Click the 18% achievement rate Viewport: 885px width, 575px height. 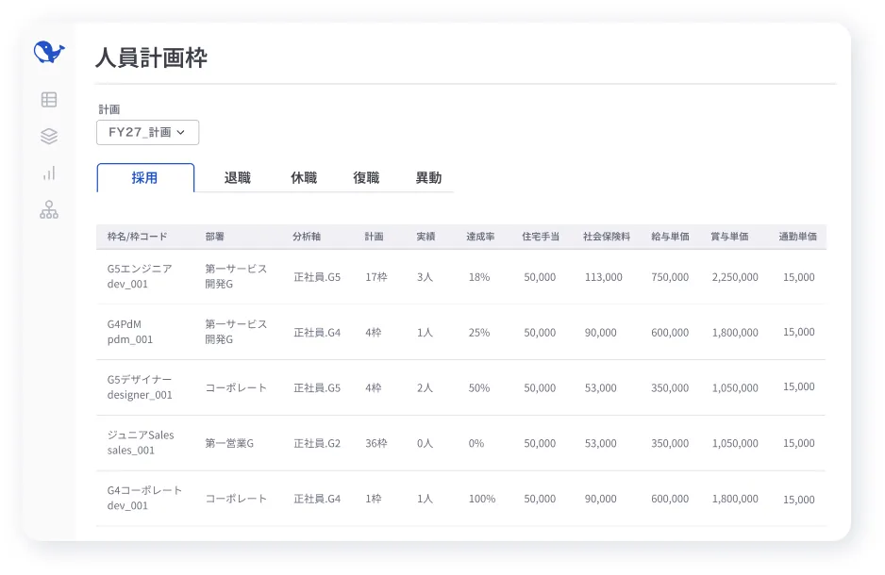479,277
